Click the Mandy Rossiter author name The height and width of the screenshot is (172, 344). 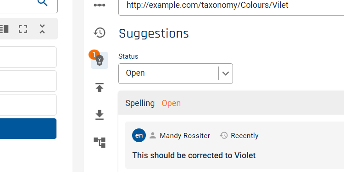tap(185, 136)
